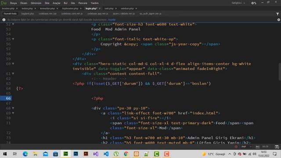Open related file baglanti.php
Viewport: 281px width, 158px height.
coord(28,14)
